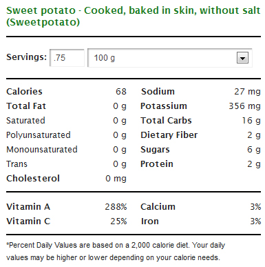
Task: Click the Total Fat label
Action: tap(26, 106)
